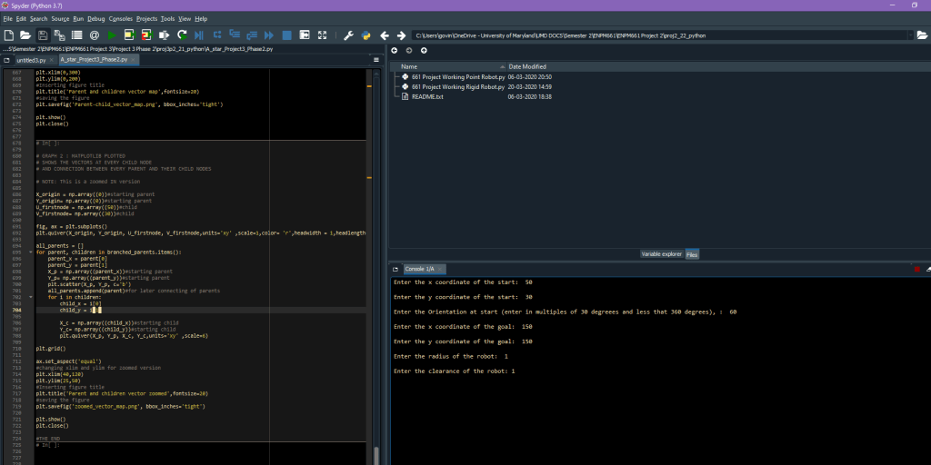931x465 pixels.
Task: Open Preferences with the wrench icon
Action: [348, 35]
